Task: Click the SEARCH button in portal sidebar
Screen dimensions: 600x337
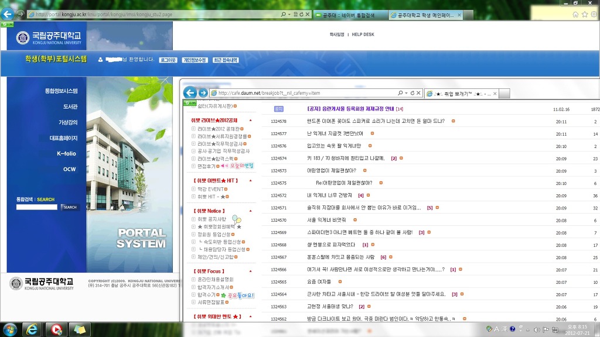Action: pyautogui.click(x=70, y=207)
